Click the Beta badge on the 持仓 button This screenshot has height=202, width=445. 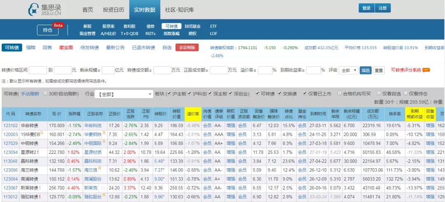(58, 25)
